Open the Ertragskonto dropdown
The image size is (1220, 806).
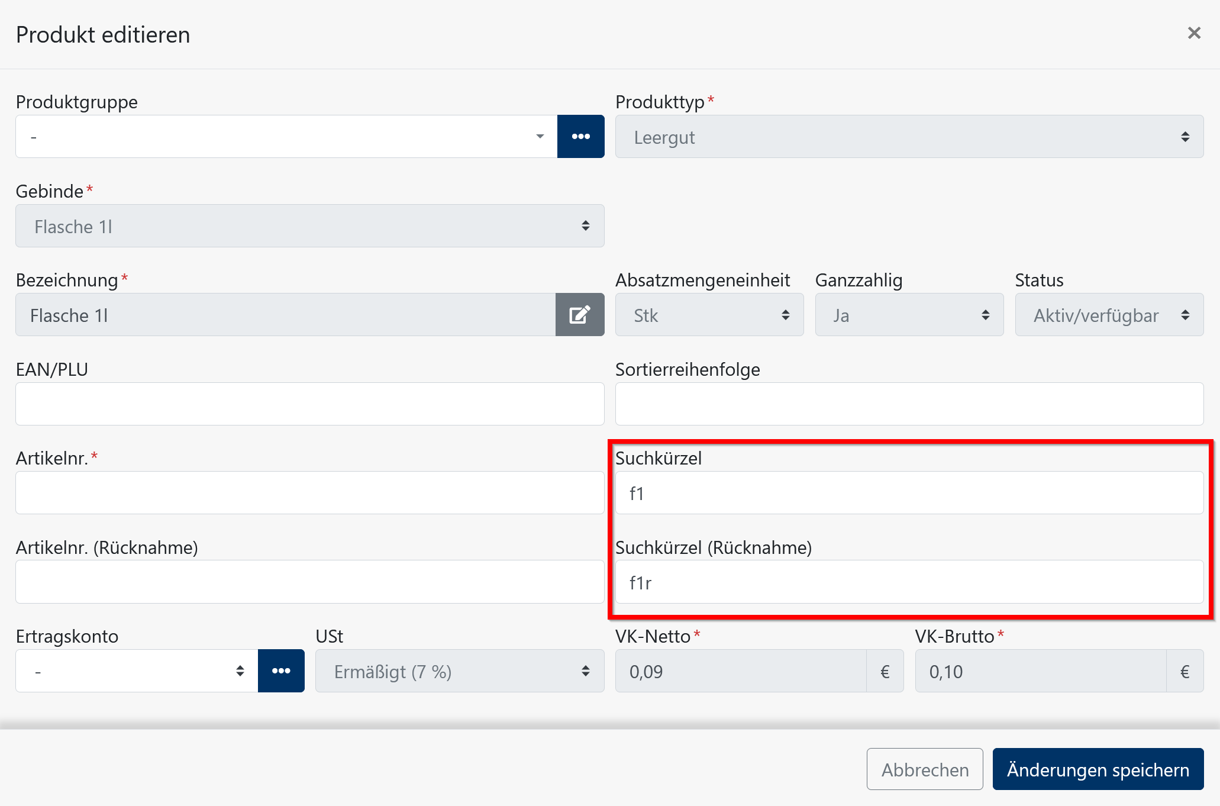[x=137, y=670]
